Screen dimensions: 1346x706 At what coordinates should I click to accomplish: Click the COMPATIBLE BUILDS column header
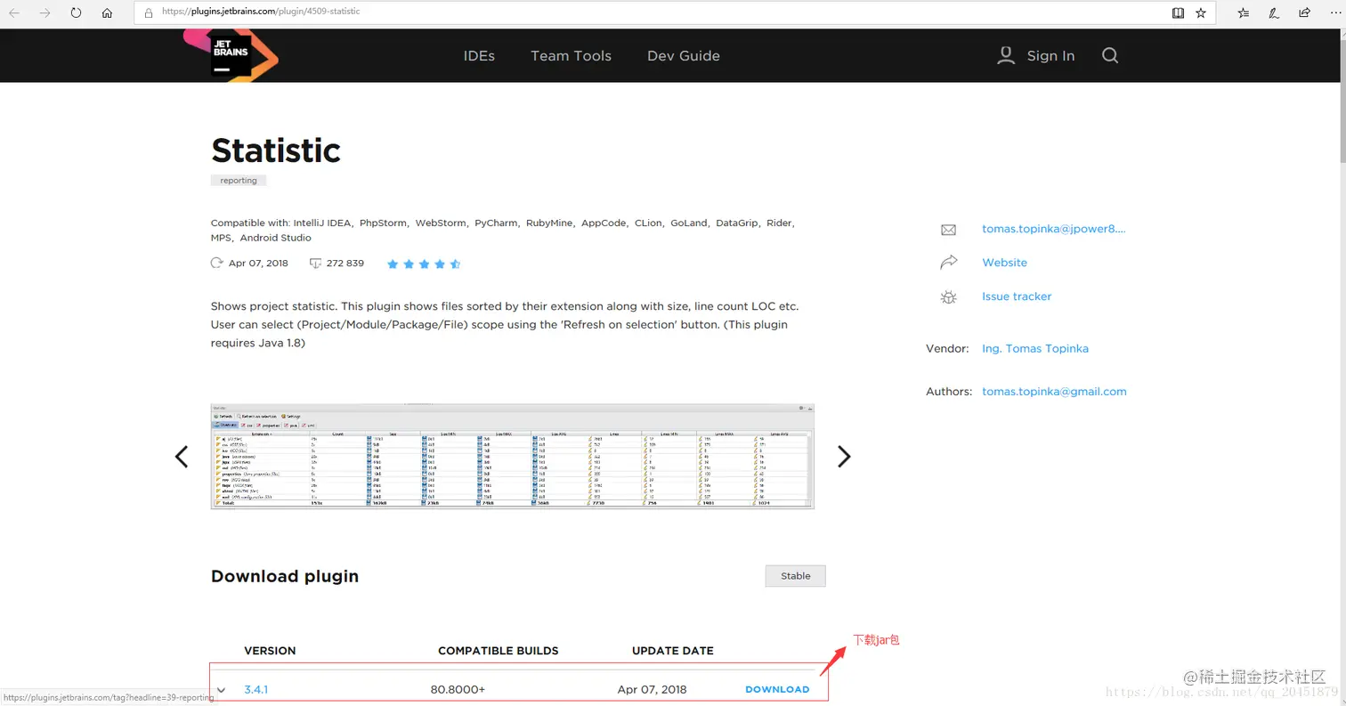(499, 651)
